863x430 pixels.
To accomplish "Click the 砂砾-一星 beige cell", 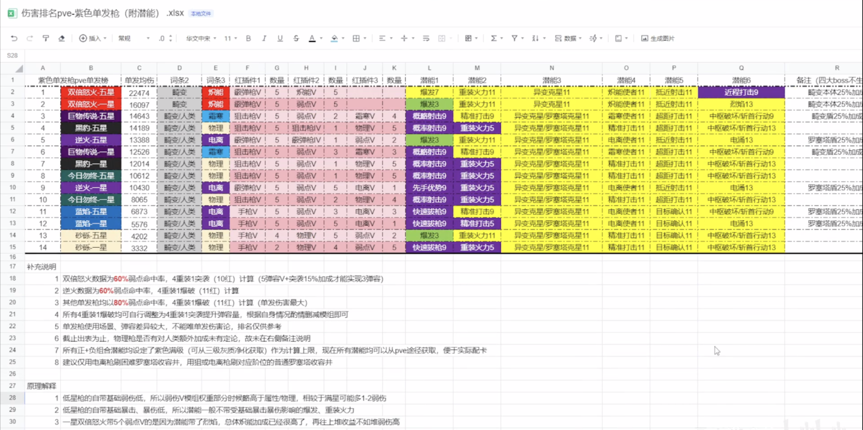I will click(91, 248).
